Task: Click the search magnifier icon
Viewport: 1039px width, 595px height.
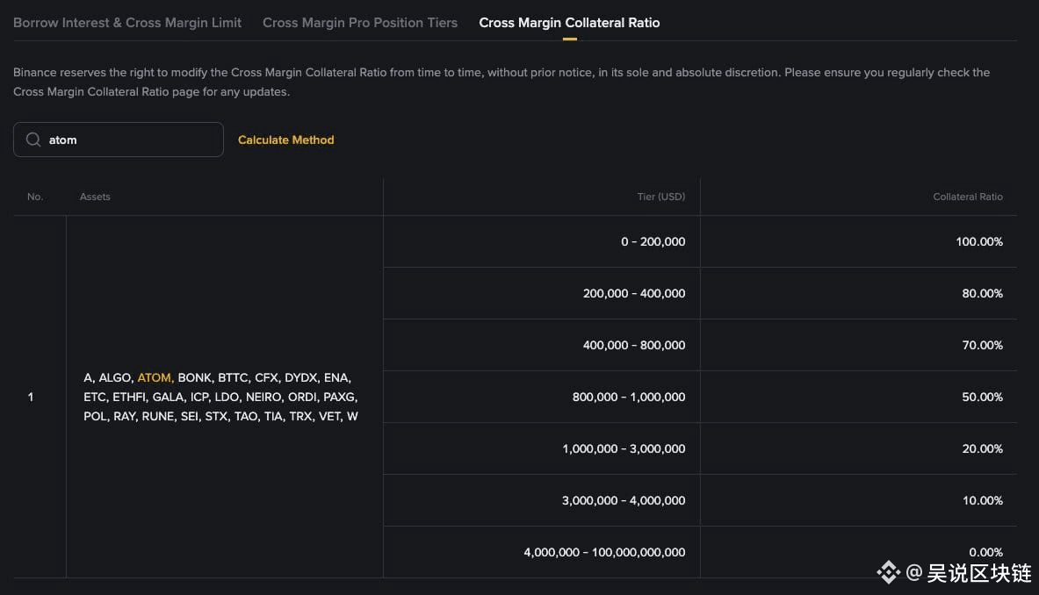Action: (33, 140)
